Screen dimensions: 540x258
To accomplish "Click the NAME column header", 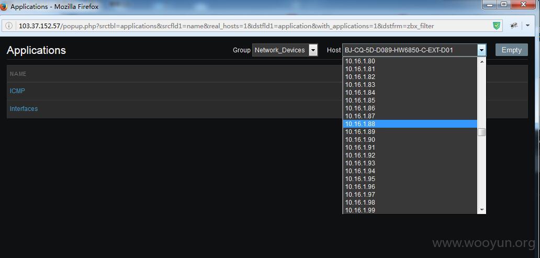I will tap(18, 74).
